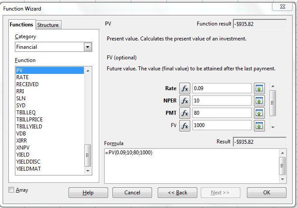Click the shrink icon for NPER field
This screenshot has width=297, height=208.
[259, 101]
